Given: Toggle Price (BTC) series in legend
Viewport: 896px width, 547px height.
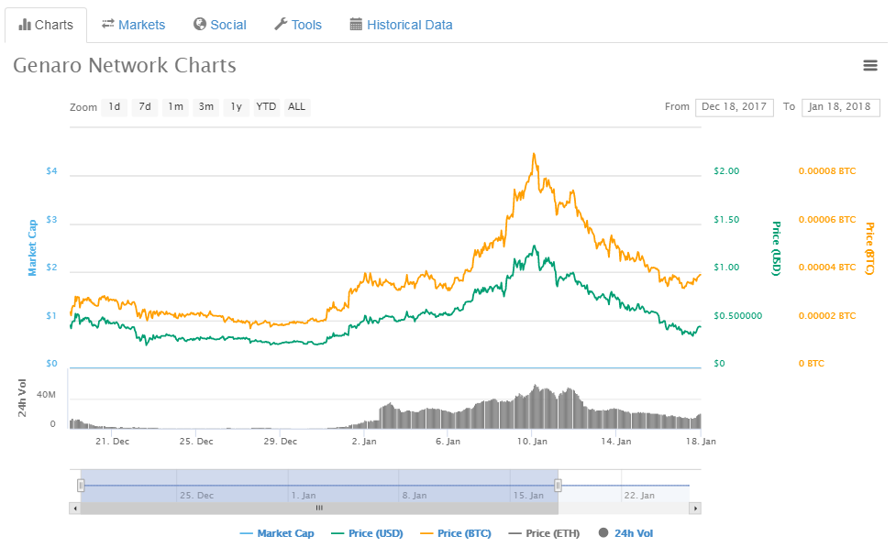Looking at the screenshot, I should click(456, 533).
